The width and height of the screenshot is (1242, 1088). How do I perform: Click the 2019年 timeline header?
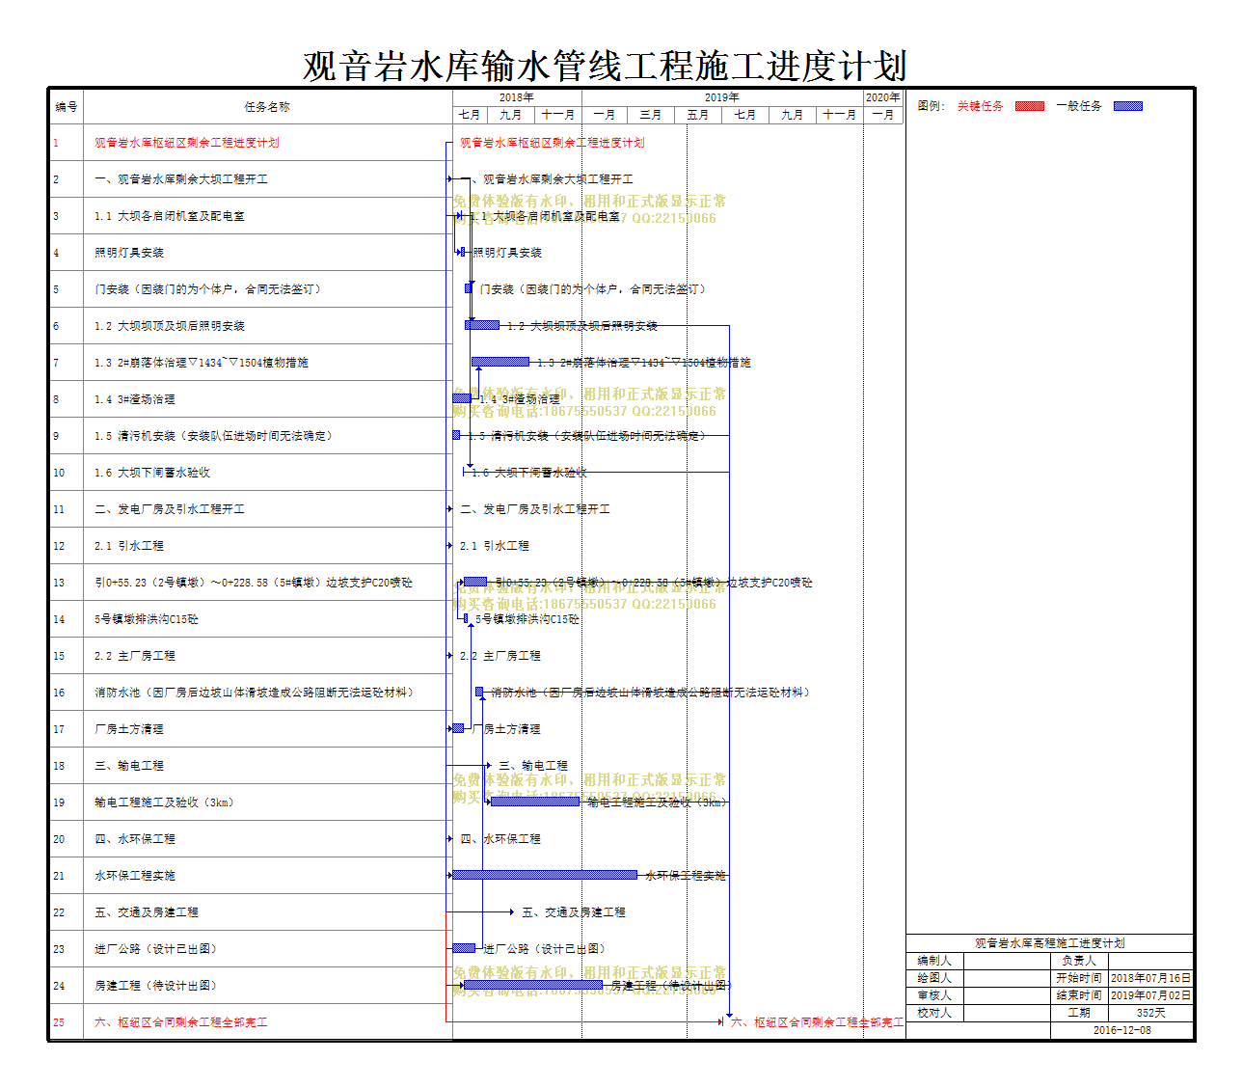click(721, 97)
